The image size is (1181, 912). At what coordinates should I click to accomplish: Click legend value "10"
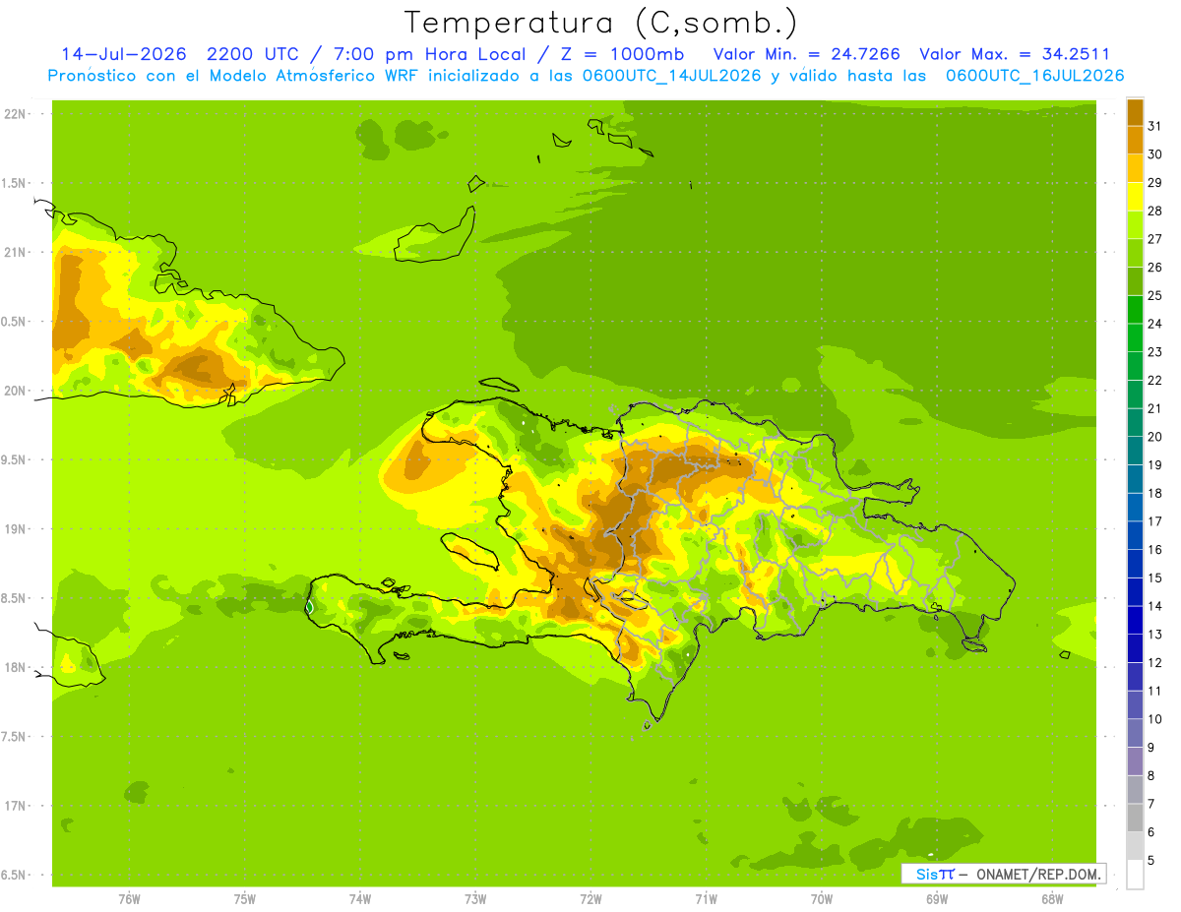tap(1155, 719)
